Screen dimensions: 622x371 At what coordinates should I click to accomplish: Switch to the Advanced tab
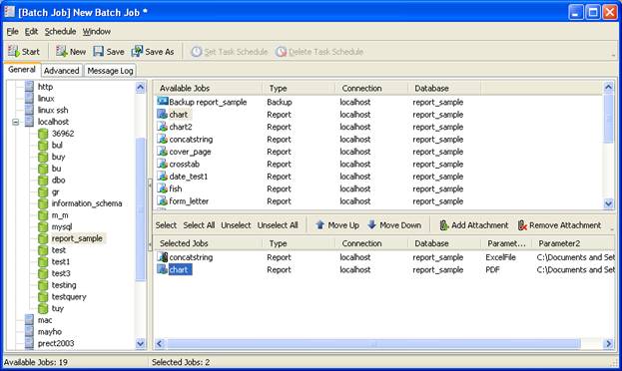click(61, 71)
